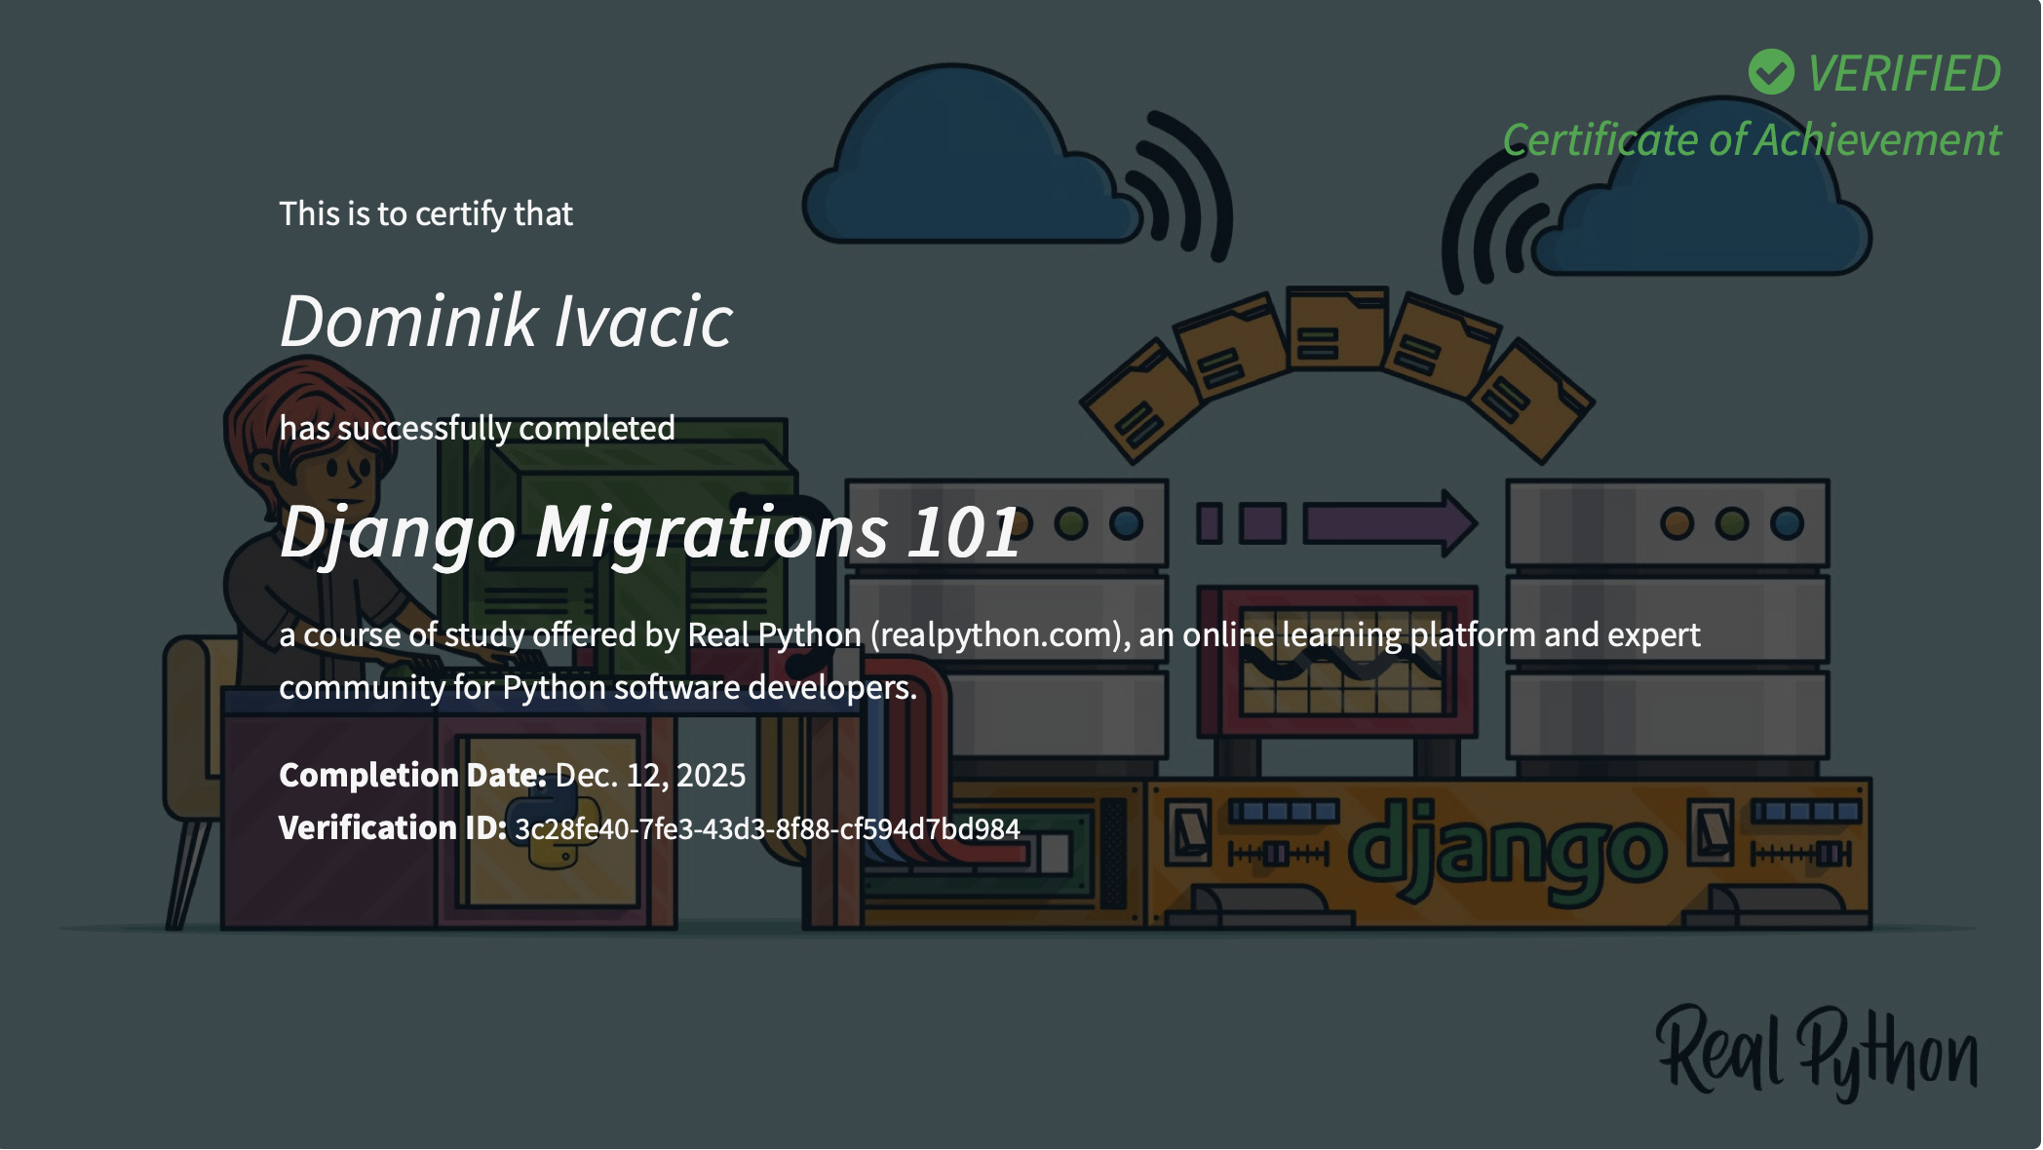The height and width of the screenshot is (1150, 2043).
Task: Toggle the switch on the right control panel
Action: click(1711, 834)
